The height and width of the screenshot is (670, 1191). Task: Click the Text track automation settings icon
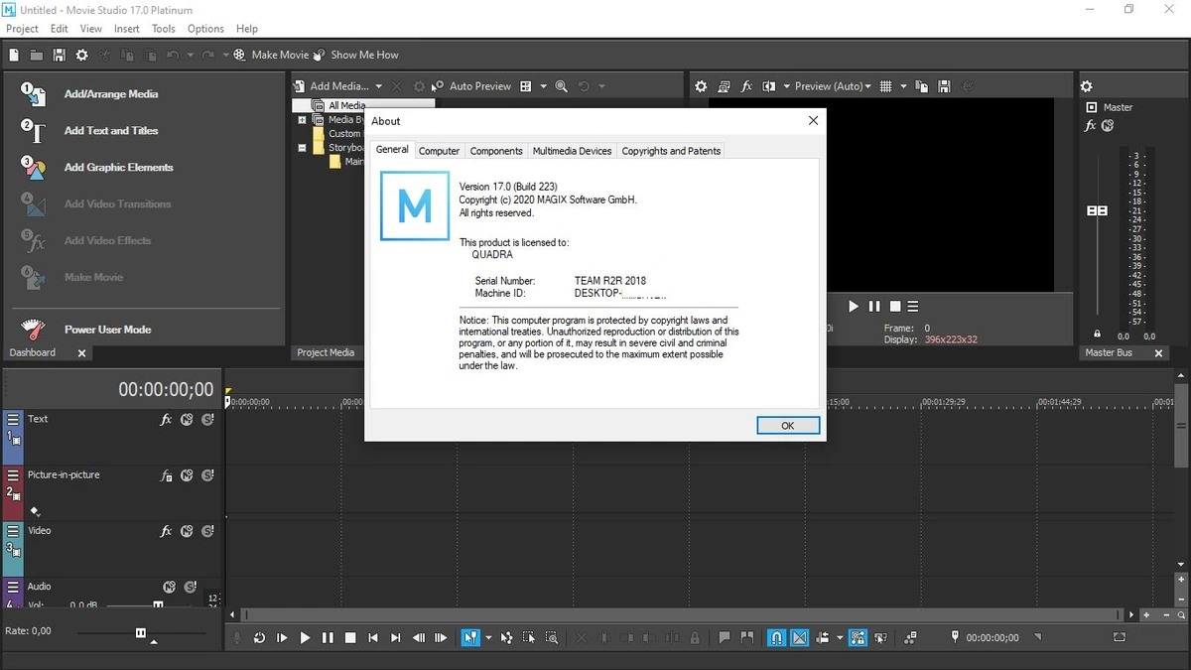point(187,420)
